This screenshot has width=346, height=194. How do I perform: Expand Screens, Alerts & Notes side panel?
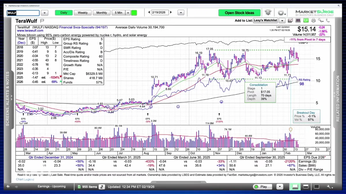click(x=8, y=99)
